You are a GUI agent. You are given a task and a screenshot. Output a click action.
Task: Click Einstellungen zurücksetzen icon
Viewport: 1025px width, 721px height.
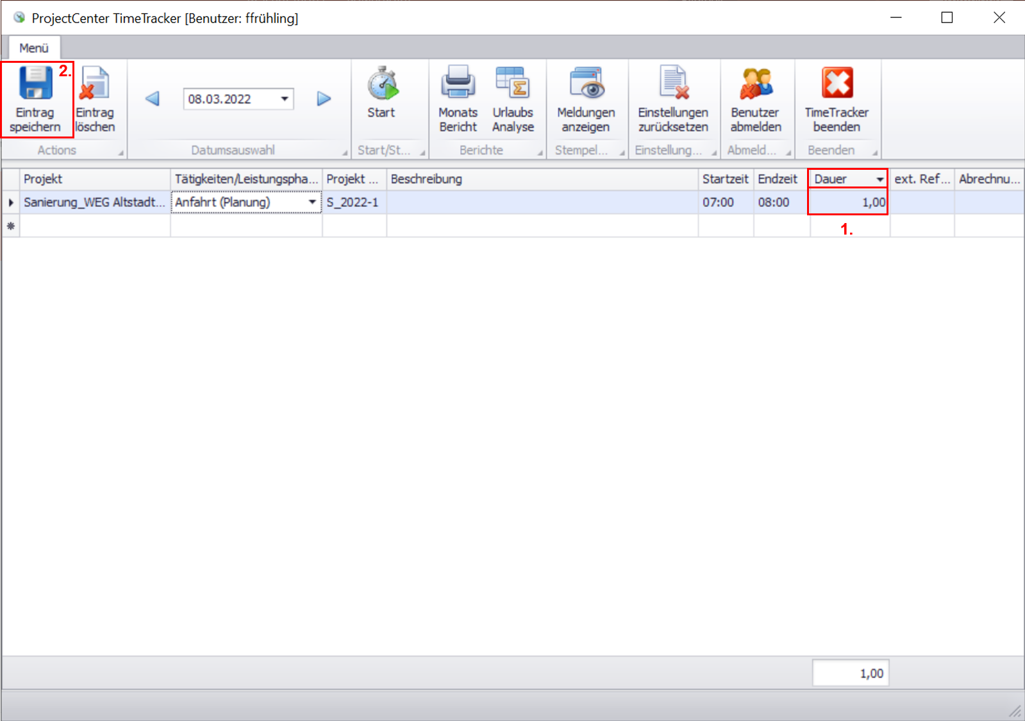(x=673, y=84)
